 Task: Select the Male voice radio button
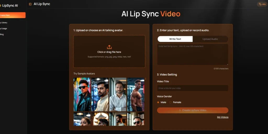158,102
